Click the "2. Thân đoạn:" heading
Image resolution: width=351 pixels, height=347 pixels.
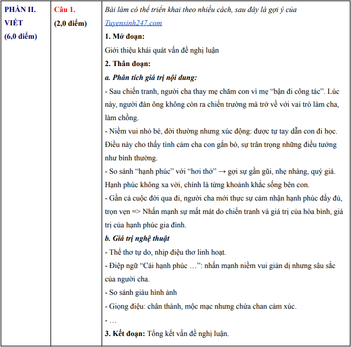click(x=127, y=64)
